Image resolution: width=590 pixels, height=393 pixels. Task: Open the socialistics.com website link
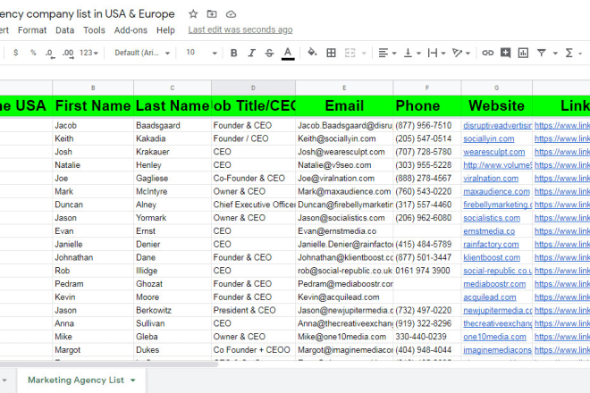(492, 218)
